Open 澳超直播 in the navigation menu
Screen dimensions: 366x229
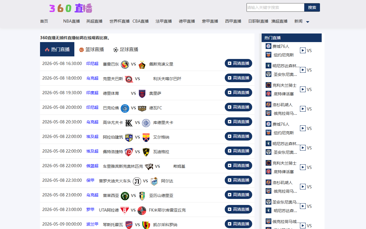click(x=279, y=21)
